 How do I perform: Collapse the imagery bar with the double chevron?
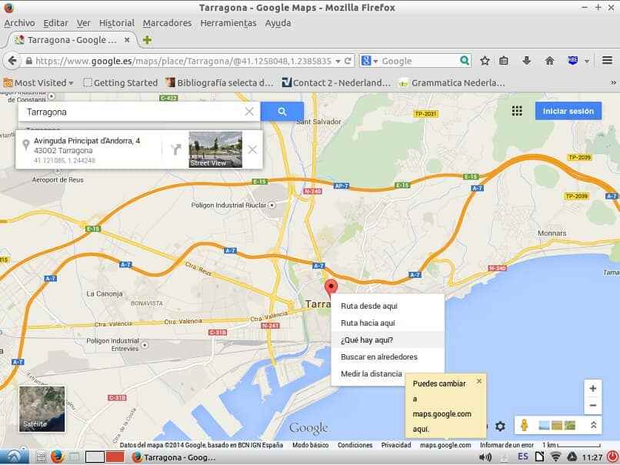[593, 425]
